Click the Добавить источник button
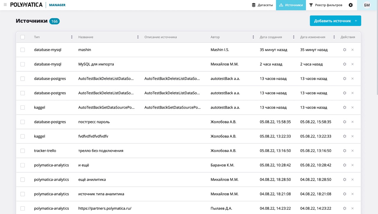Viewport: 378px width, 214px height. tap(335, 21)
